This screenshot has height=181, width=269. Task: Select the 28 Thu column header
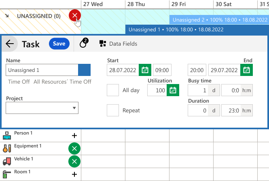[147, 4]
